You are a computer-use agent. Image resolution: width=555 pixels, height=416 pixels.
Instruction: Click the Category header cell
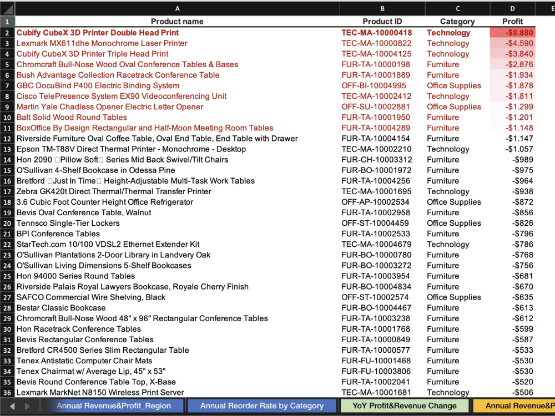(x=458, y=22)
